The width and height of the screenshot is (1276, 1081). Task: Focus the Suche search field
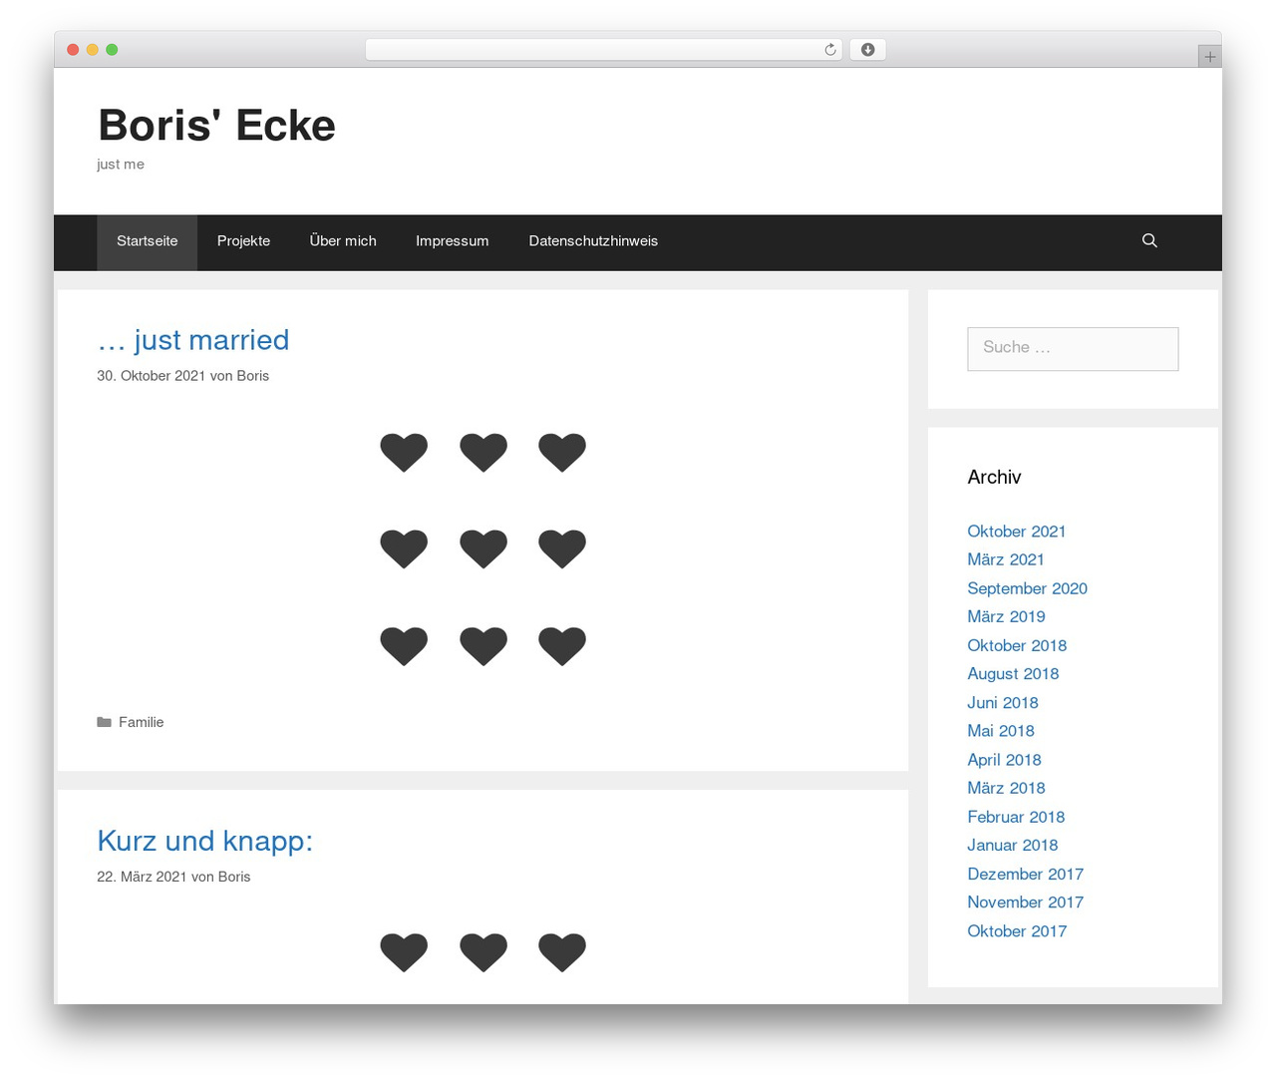1073,349
